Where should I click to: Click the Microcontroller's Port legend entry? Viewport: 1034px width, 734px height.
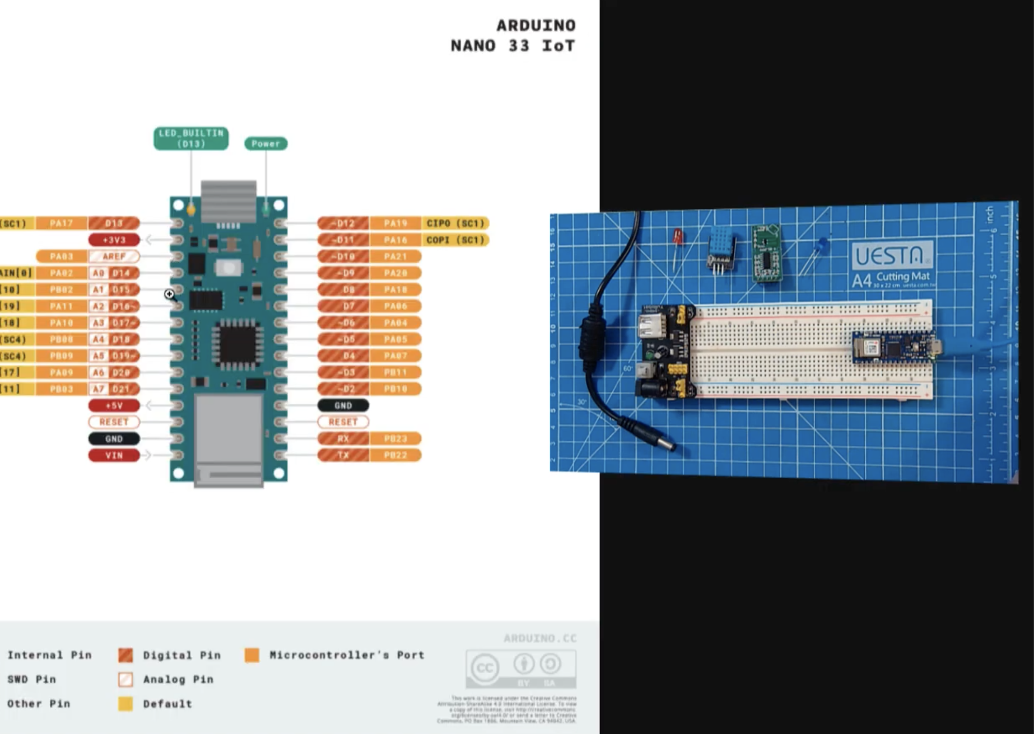[346, 655]
